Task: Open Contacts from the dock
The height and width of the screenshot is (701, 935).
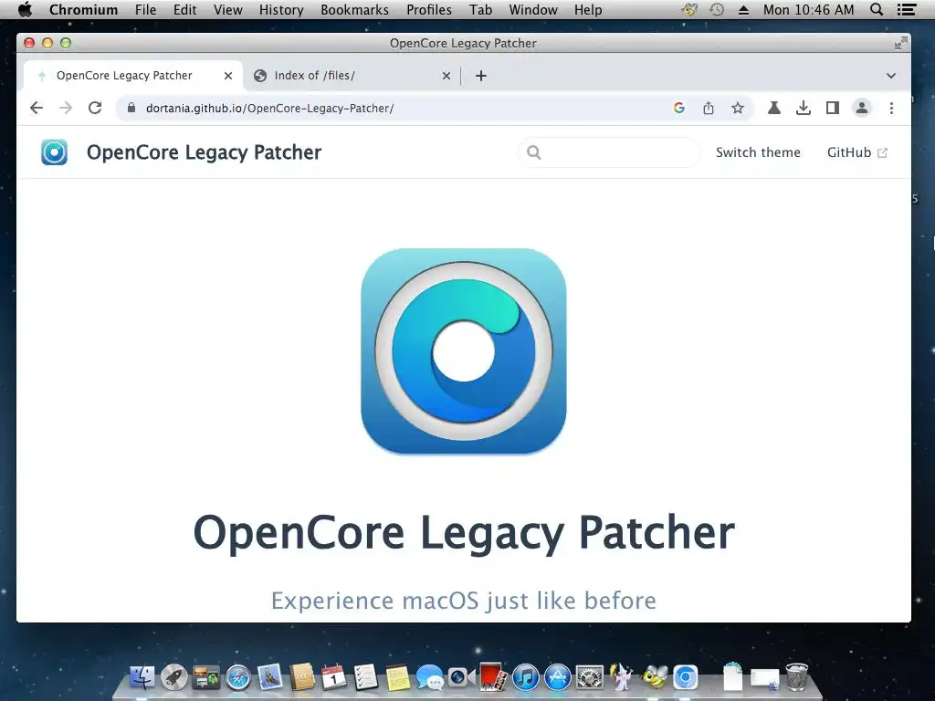Action: coord(302,678)
